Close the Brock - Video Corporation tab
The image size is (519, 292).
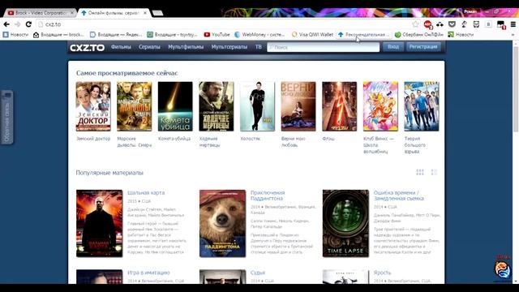(72, 13)
